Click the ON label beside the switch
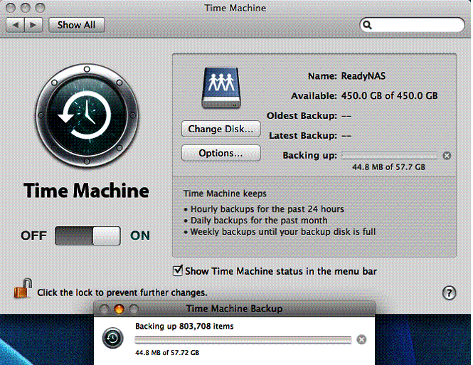 point(140,236)
